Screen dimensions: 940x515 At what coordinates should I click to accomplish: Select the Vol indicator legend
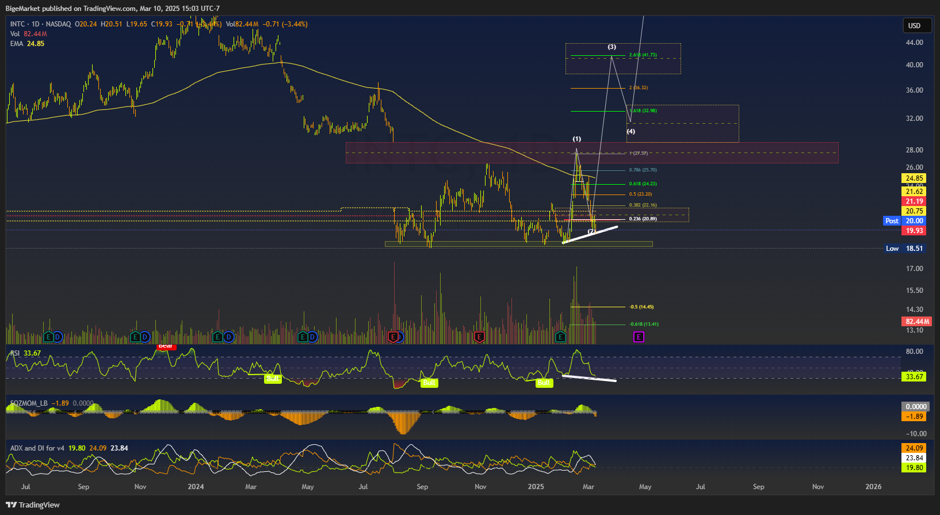pyautogui.click(x=29, y=34)
